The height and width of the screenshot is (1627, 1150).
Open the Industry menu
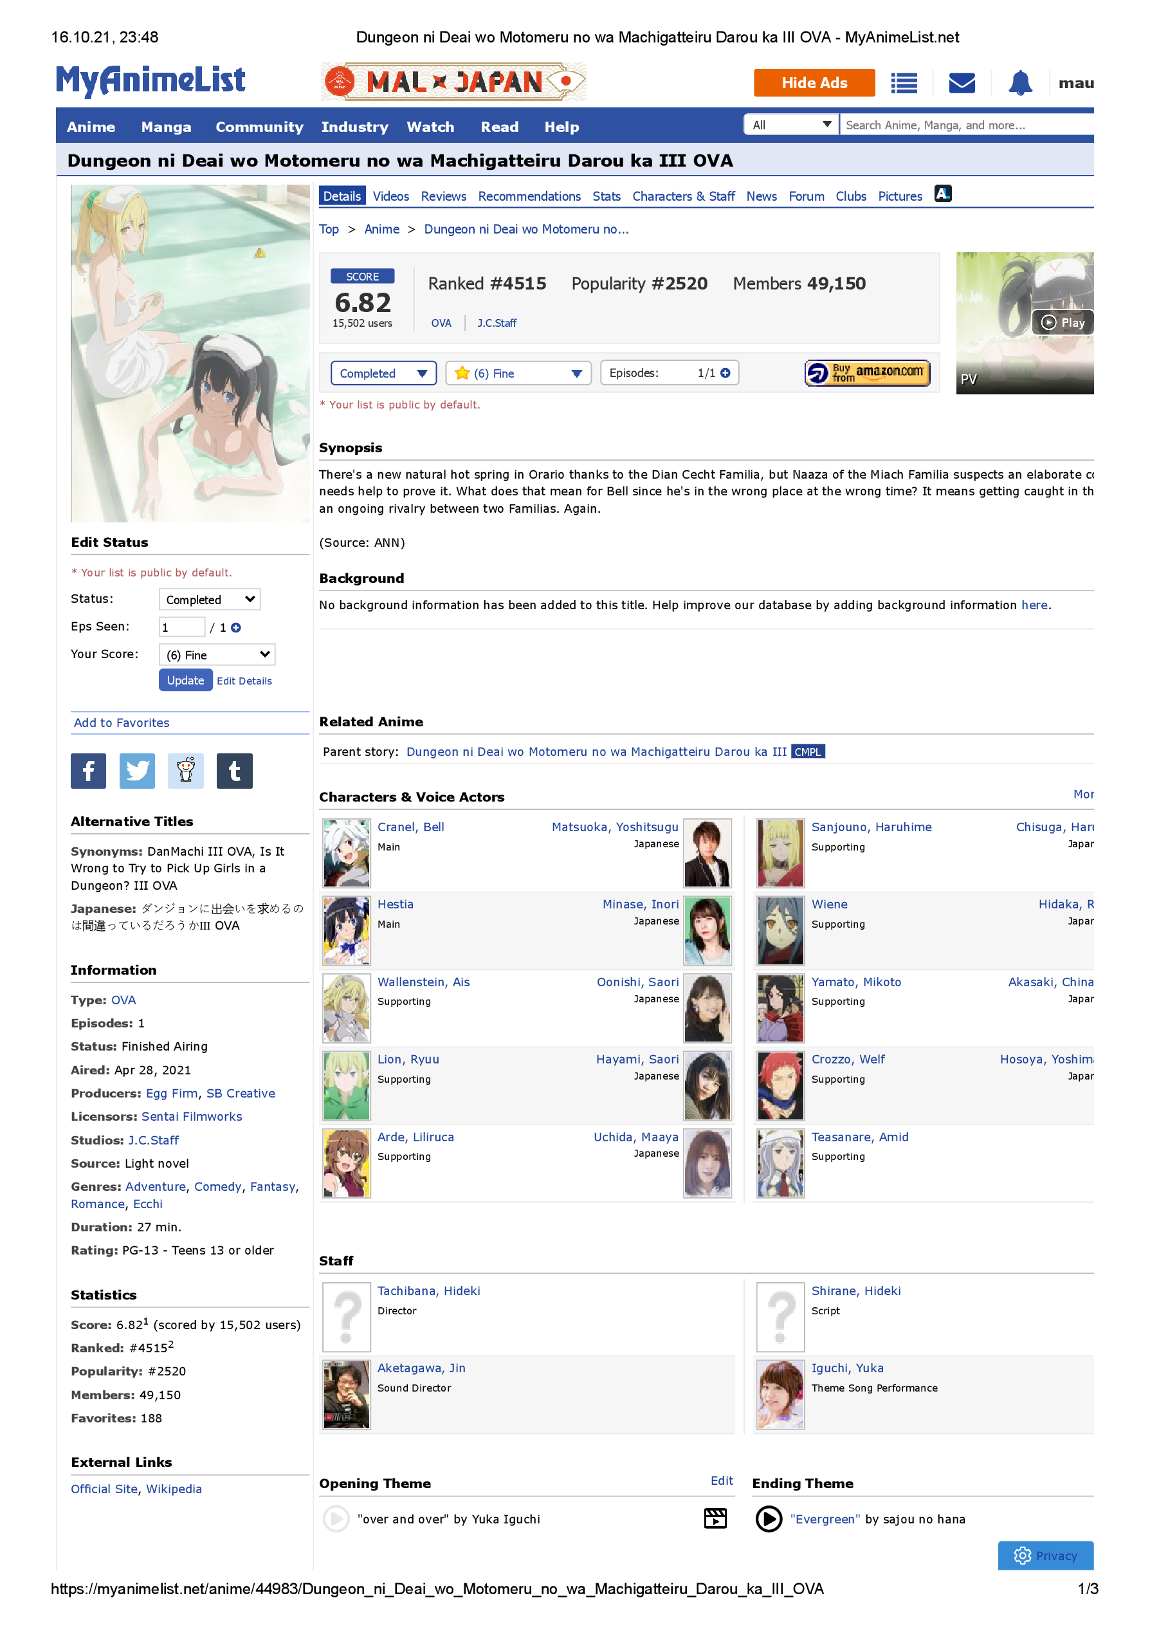(x=354, y=127)
